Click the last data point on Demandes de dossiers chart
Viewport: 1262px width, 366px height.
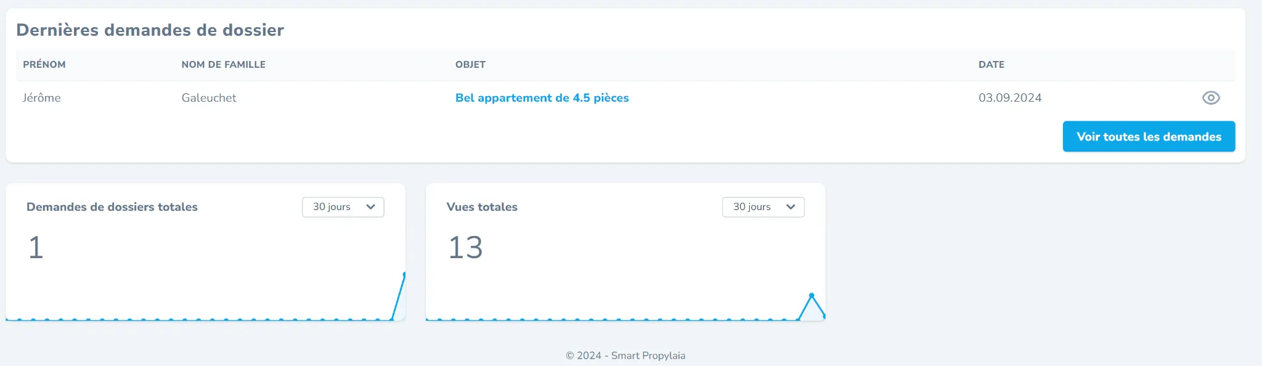(x=404, y=274)
